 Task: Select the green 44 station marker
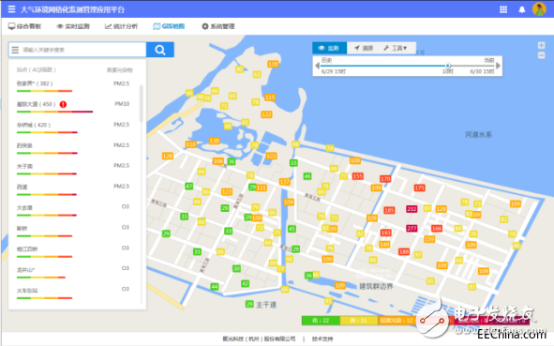pos(215,286)
